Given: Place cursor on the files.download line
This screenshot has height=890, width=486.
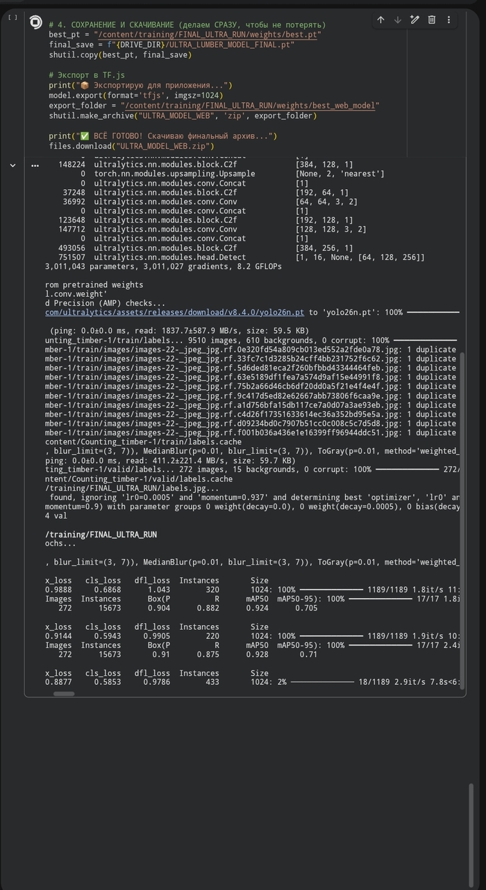Looking at the screenshot, I should (131, 146).
